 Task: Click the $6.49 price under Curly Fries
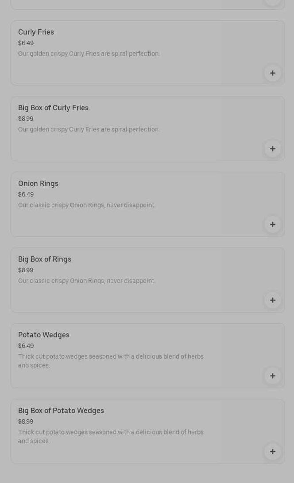coord(26,43)
